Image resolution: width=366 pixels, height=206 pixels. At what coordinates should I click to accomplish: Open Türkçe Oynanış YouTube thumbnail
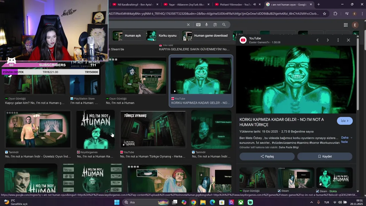click(x=153, y=129)
